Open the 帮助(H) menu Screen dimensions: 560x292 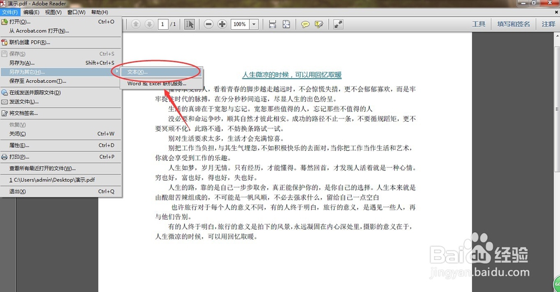coord(100,12)
